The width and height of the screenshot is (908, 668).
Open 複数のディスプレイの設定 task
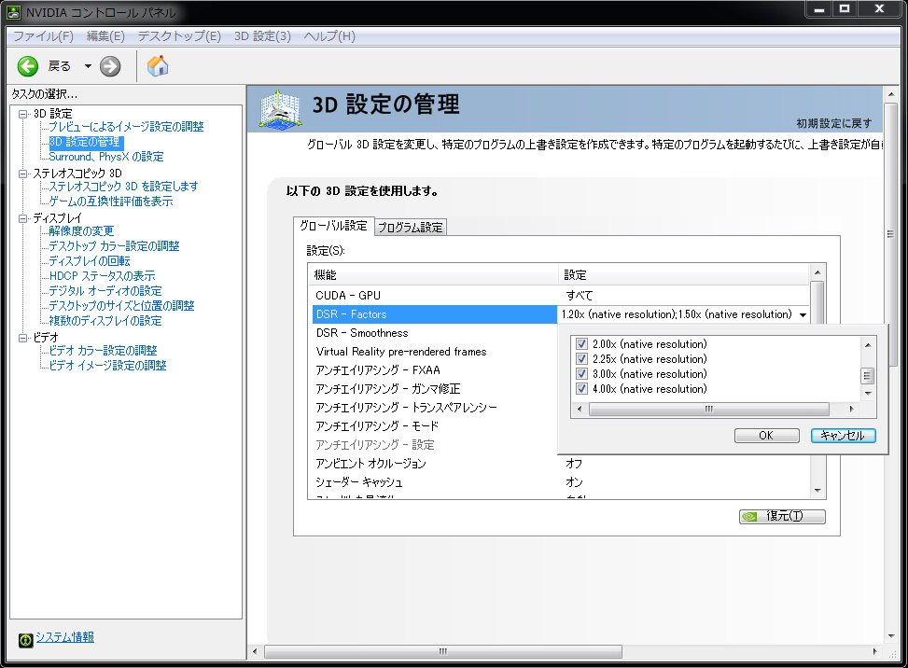click(x=105, y=321)
